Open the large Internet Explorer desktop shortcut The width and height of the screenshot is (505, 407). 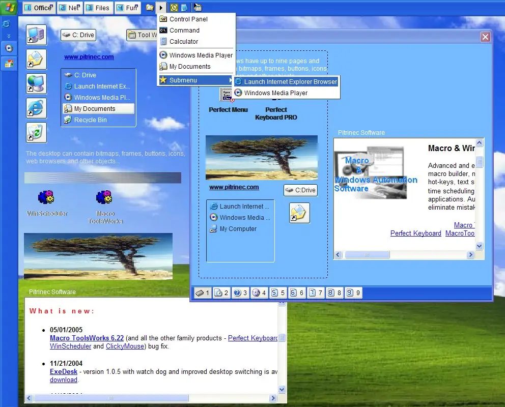[36, 108]
